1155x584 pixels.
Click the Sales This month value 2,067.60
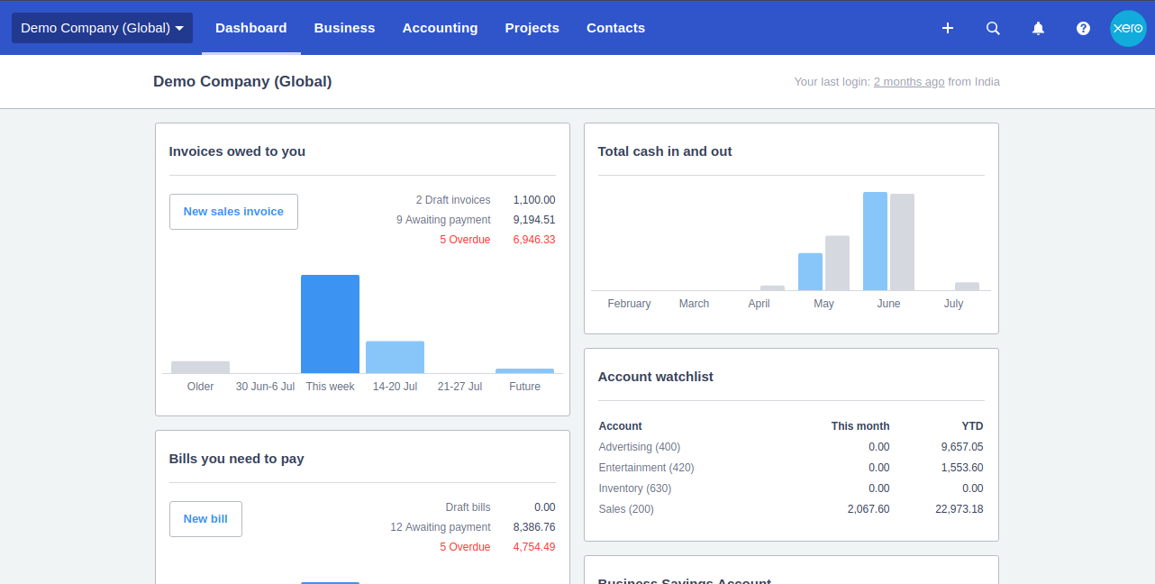coord(869,509)
